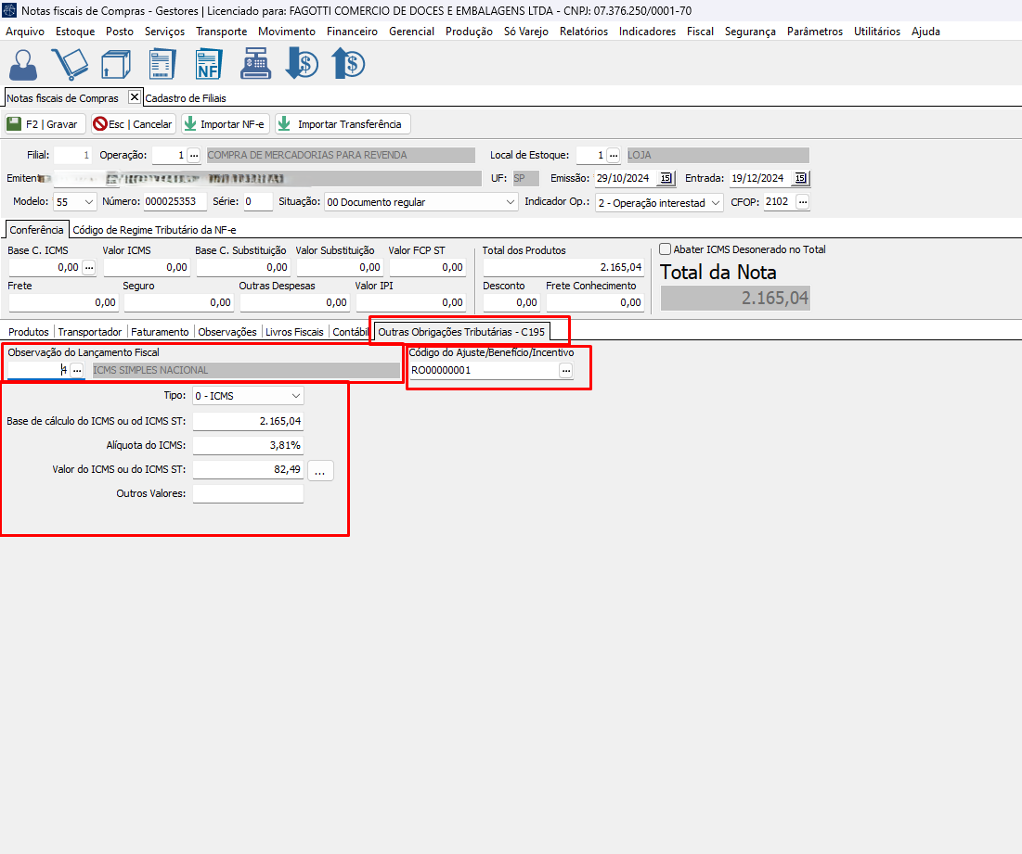Click the F2 Gravar button
Screen dimensions: 1022x854
point(45,124)
